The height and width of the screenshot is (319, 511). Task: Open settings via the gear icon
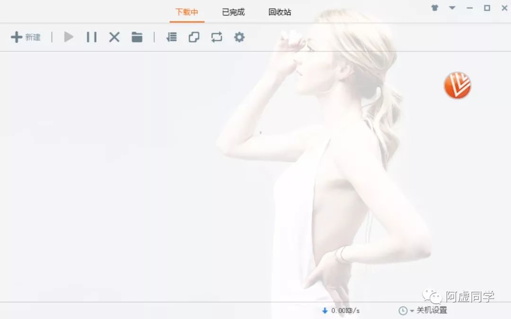click(x=239, y=37)
